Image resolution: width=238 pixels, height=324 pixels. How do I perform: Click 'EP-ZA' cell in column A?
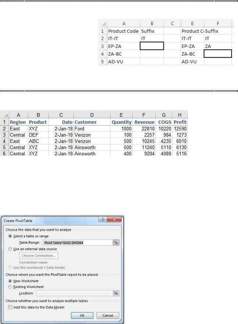tap(124, 46)
